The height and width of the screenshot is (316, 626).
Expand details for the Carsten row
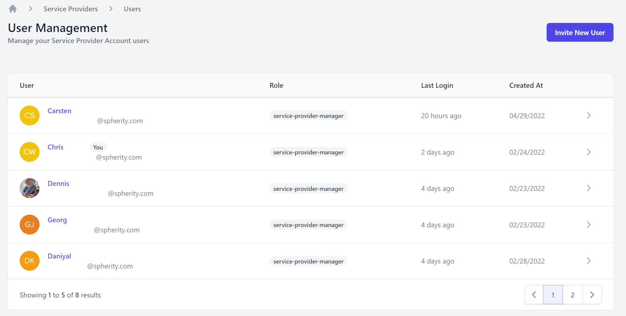(589, 115)
